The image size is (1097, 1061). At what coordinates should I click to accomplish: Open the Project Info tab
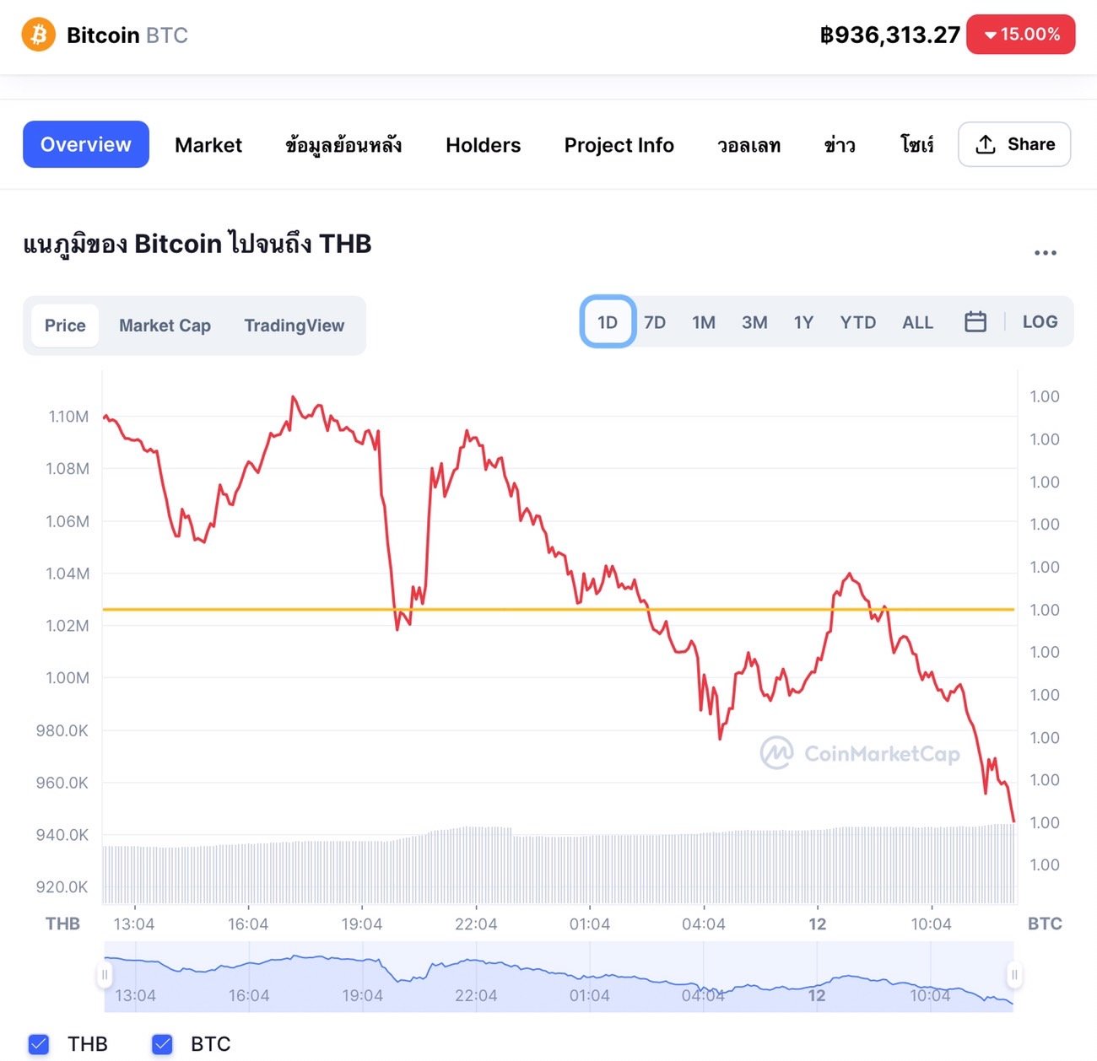tap(619, 145)
